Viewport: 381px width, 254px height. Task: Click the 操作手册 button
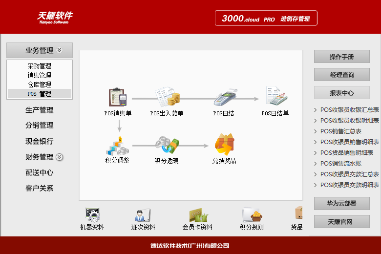341,57
